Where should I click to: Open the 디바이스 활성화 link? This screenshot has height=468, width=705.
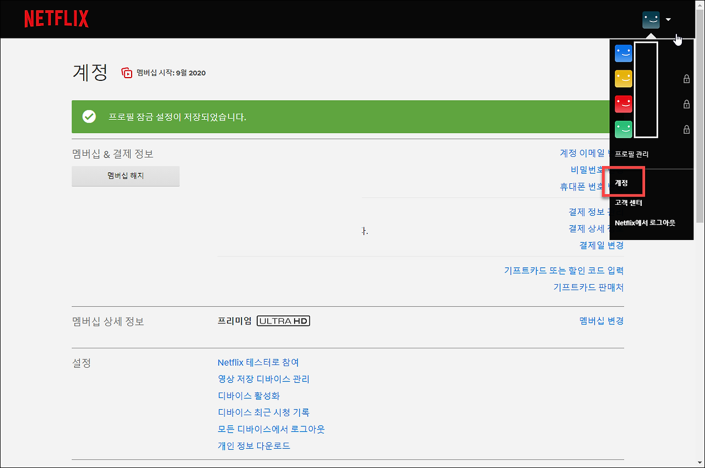pyautogui.click(x=249, y=396)
